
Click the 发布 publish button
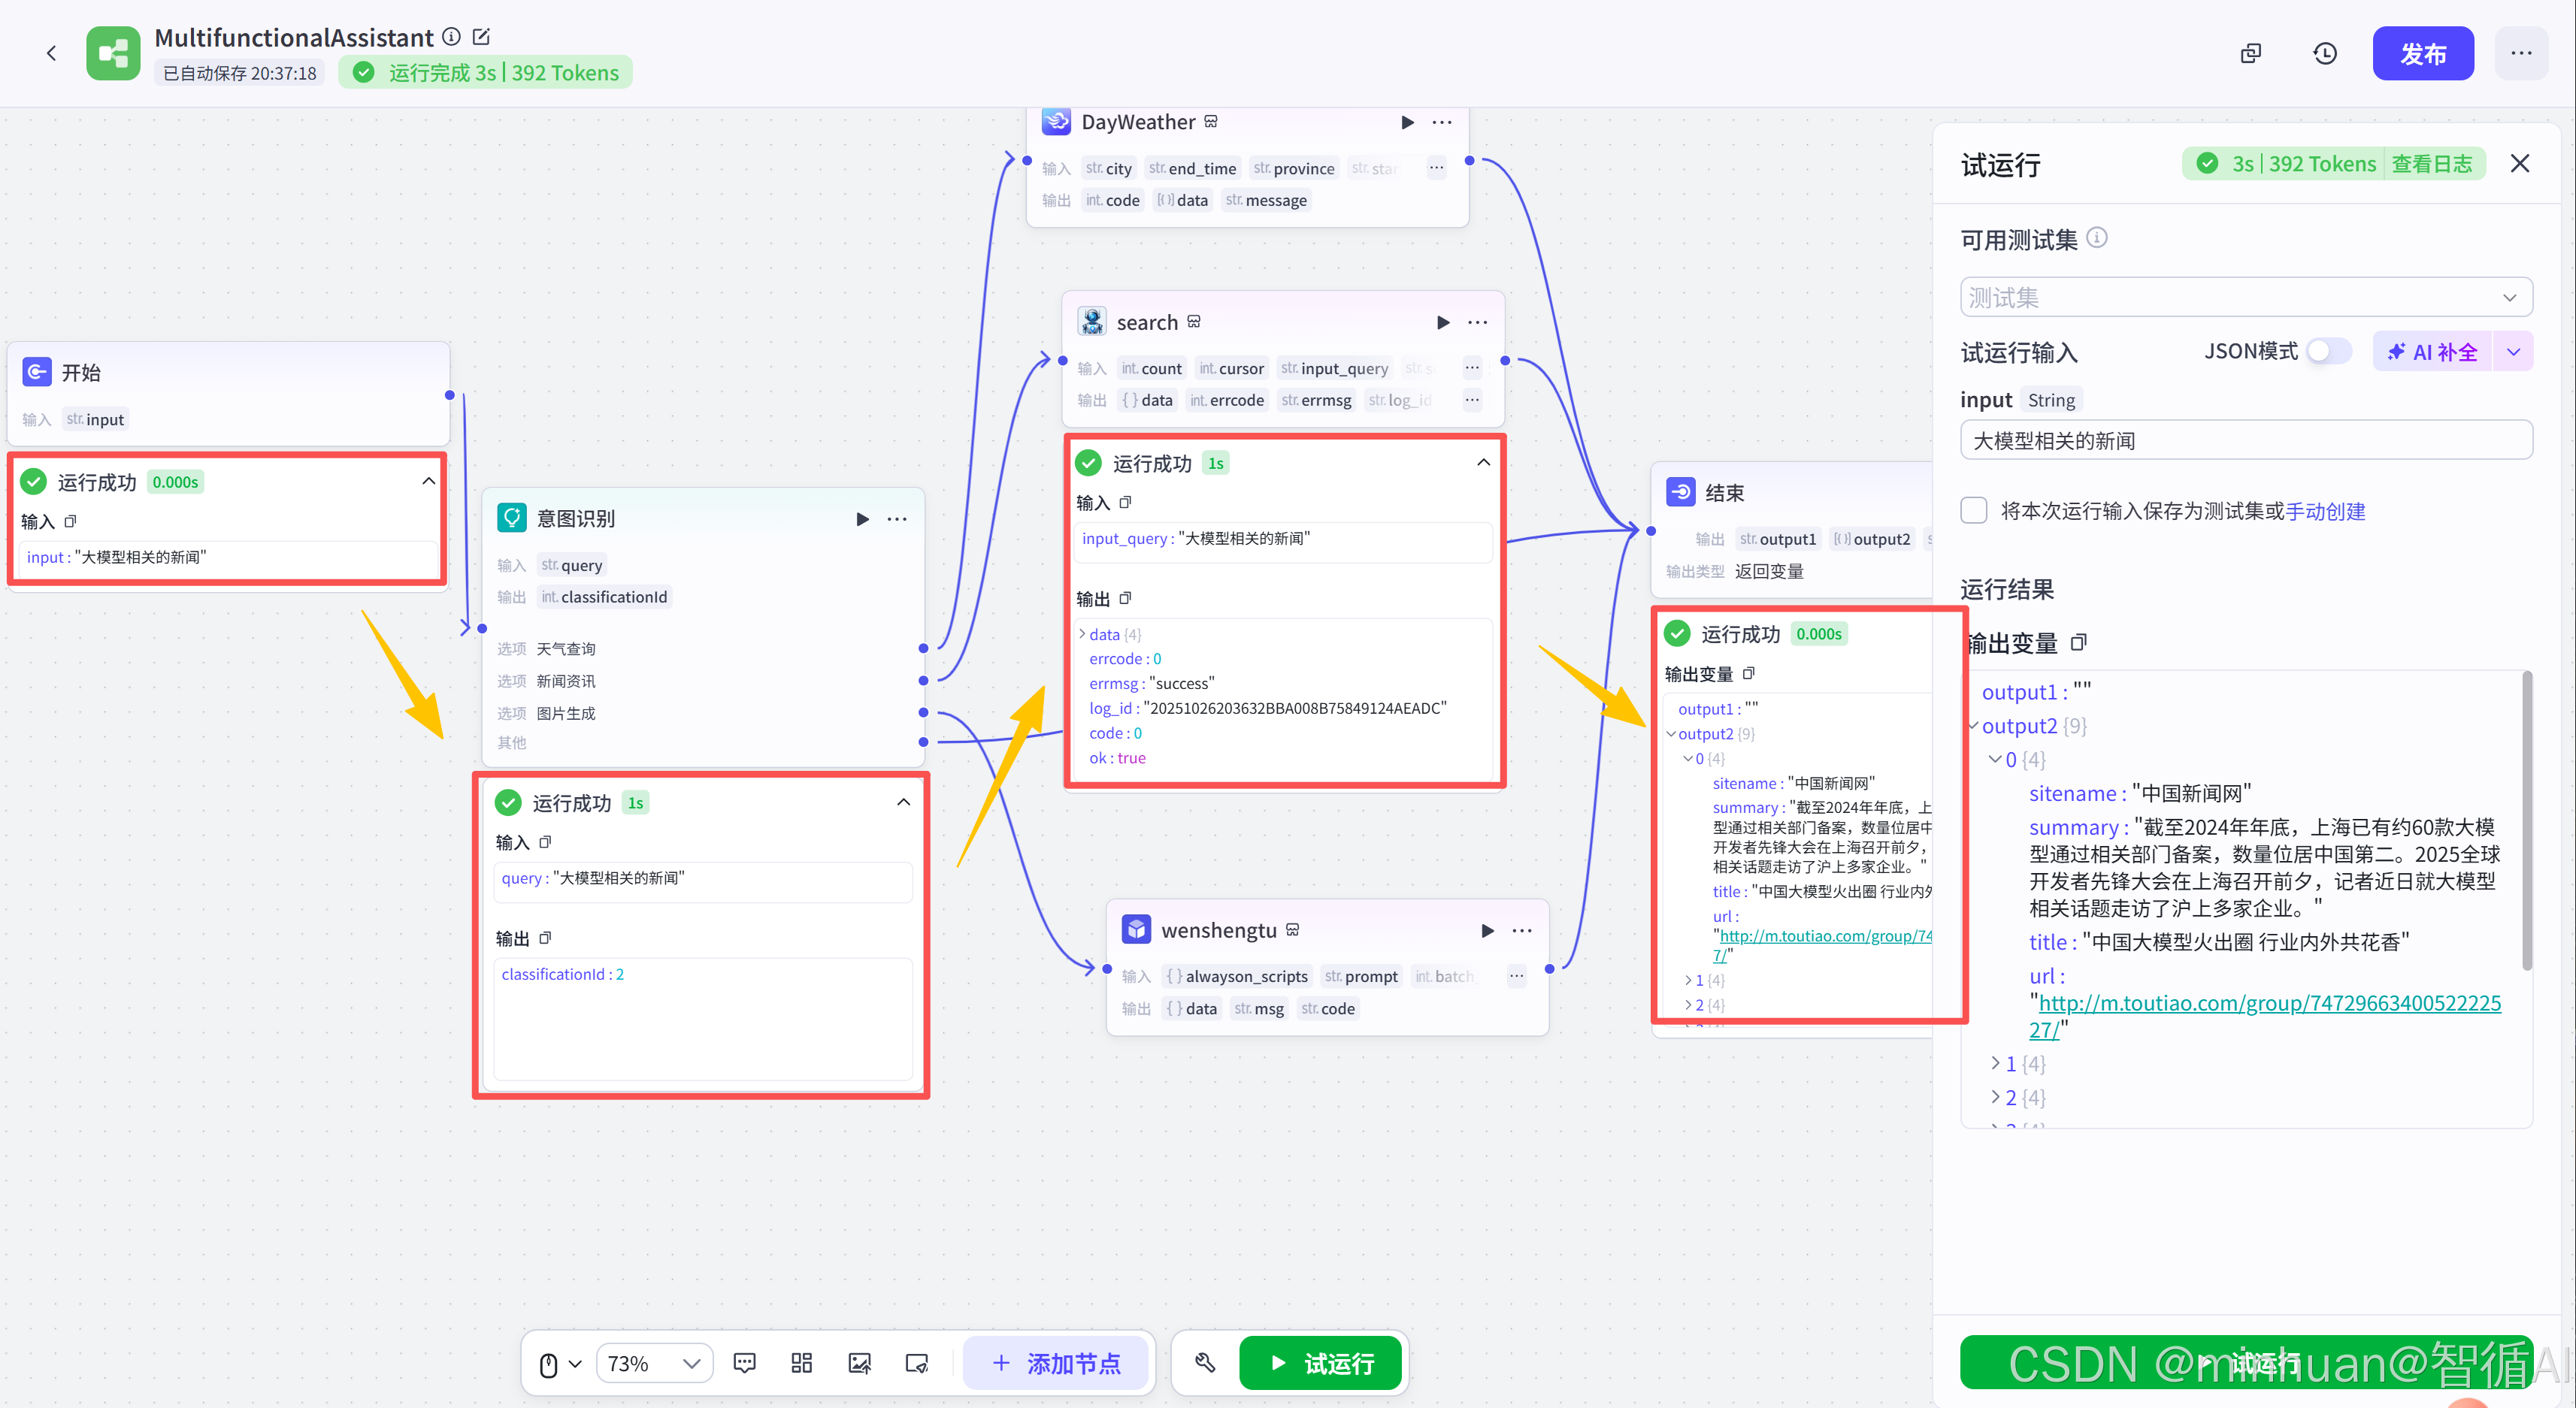tap(2423, 53)
